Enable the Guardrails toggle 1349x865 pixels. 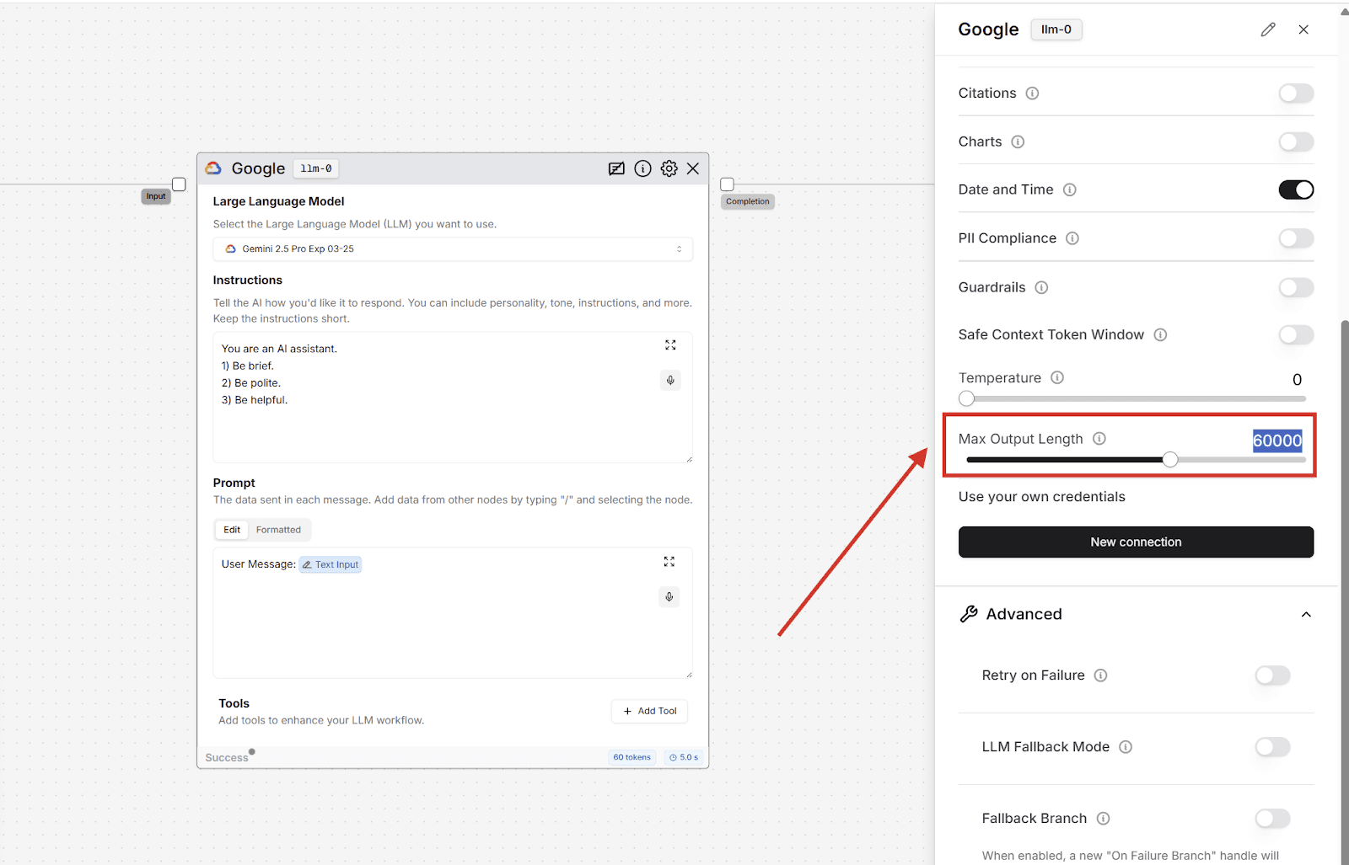pos(1296,287)
